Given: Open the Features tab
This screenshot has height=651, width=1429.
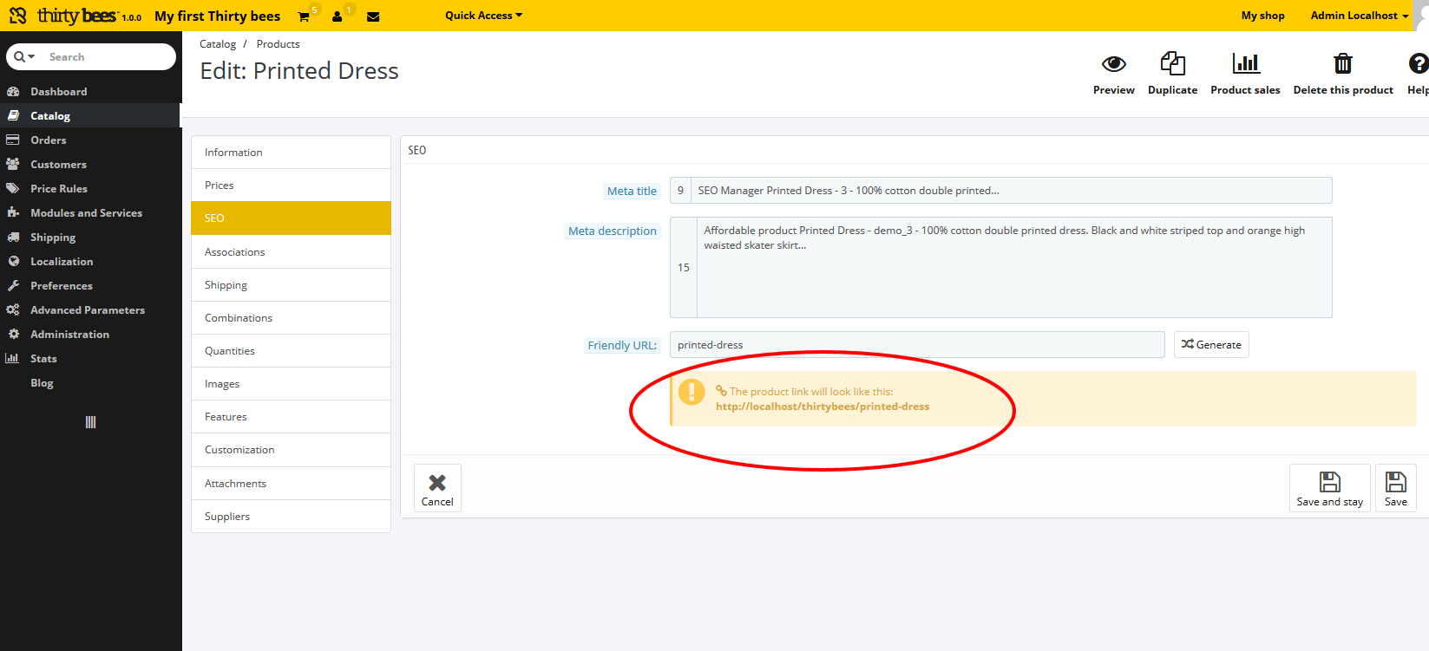Looking at the screenshot, I should pos(291,417).
